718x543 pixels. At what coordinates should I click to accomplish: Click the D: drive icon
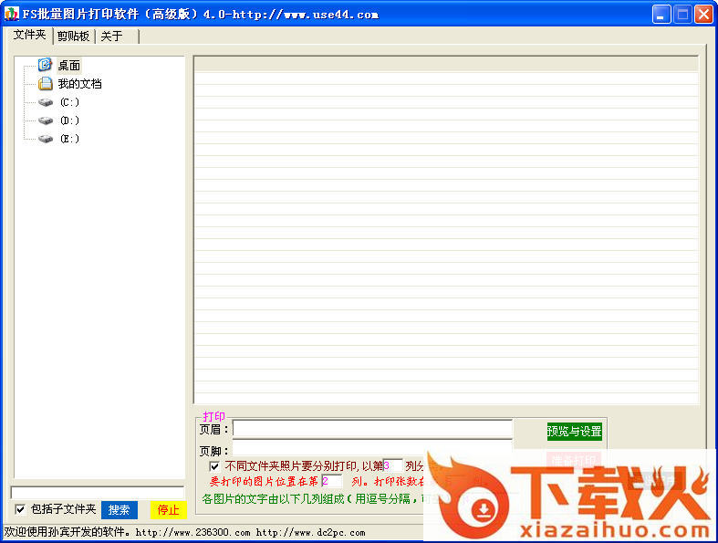click(46, 120)
